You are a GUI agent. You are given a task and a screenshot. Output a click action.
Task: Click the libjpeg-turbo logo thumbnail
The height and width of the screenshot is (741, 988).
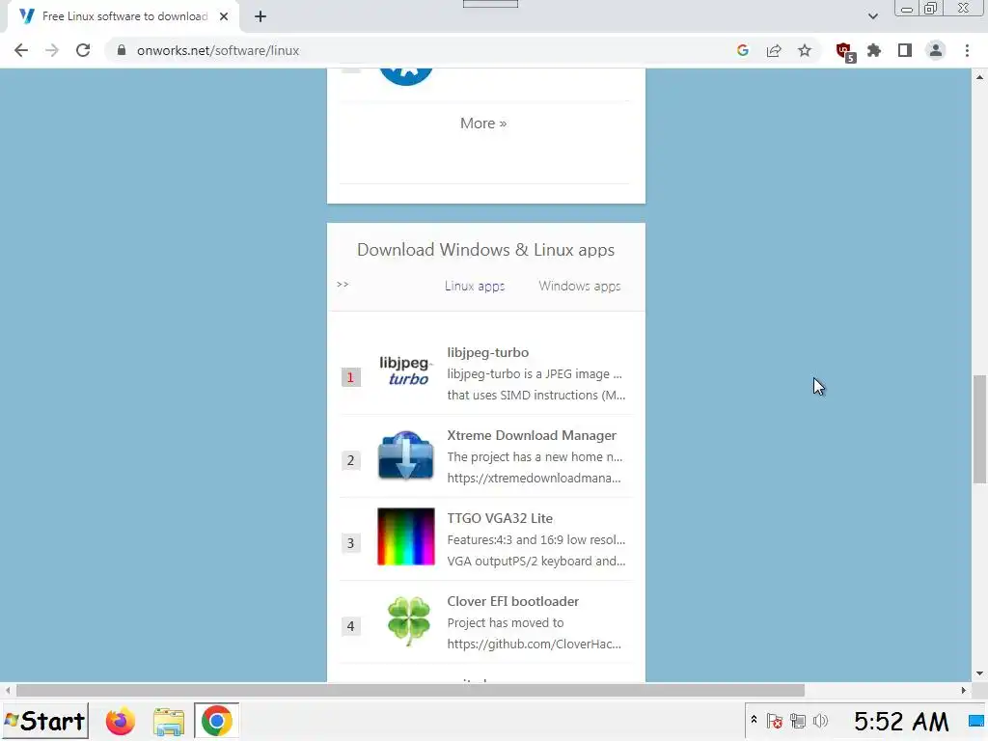pos(406,370)
